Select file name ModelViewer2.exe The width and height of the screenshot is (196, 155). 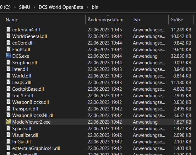(x=31, y=122)
